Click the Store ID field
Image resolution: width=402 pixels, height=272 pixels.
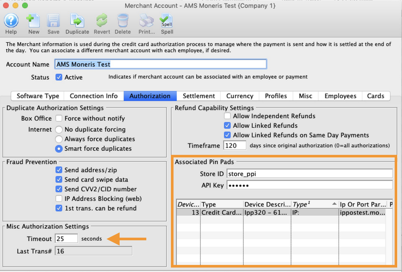(310, 174)
